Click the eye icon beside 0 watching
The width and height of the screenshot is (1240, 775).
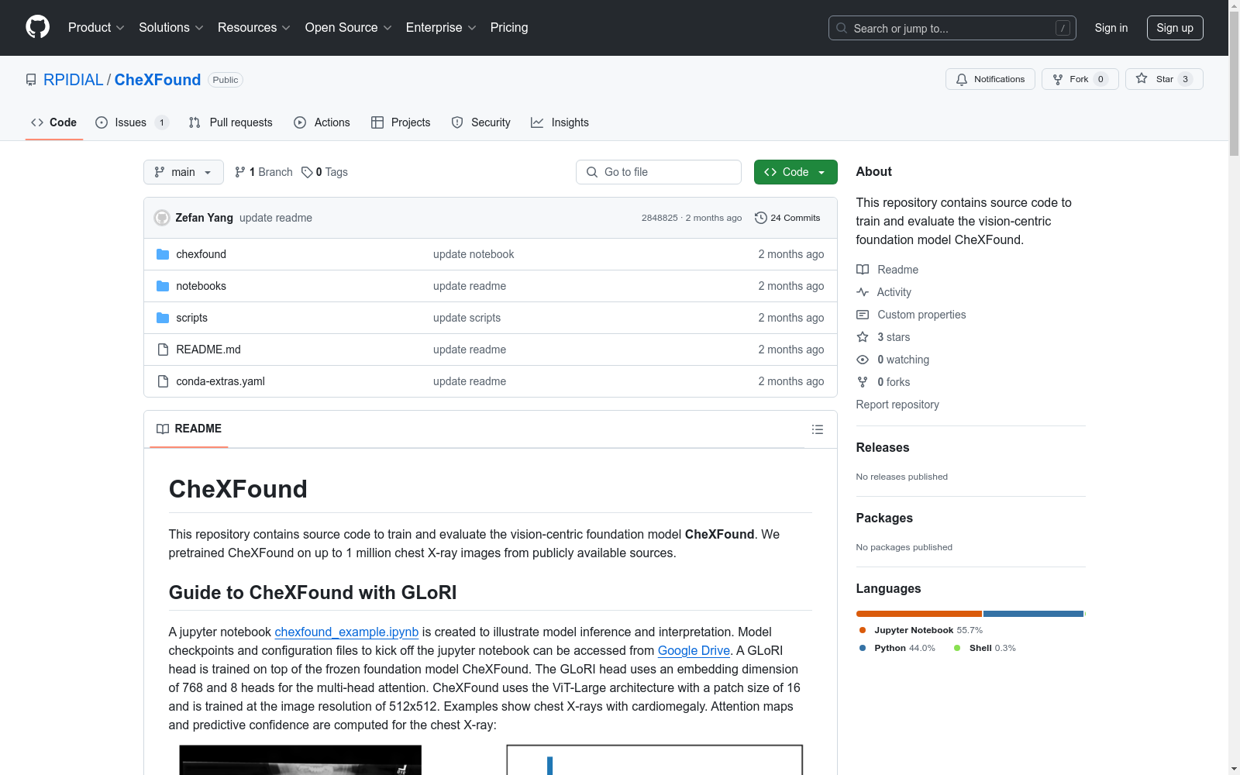pos(863,360)
